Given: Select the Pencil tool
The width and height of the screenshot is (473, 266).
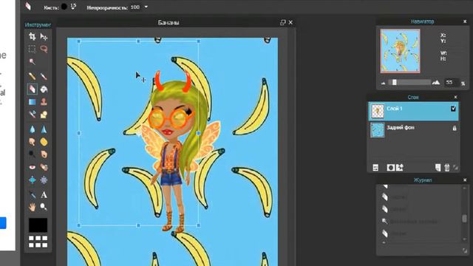Looking at the screenshot, I should click(x=32, y=77).
